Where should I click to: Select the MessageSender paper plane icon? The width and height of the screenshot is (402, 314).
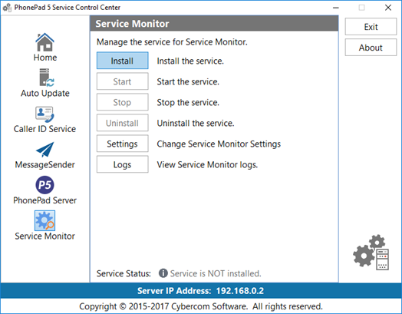click(x=44, y=149)
